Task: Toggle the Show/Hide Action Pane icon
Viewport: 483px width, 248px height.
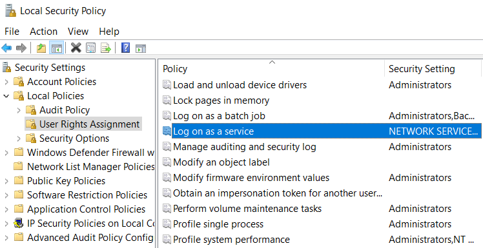Action: click(x=141, y=48)
